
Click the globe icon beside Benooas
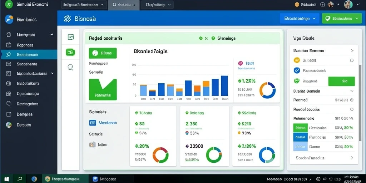9,125
